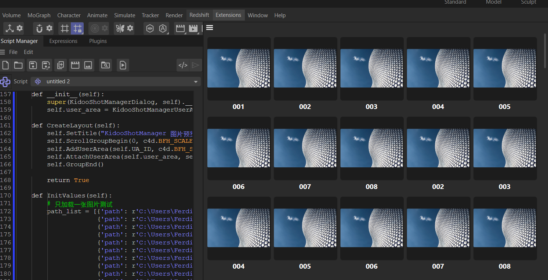Open the MoGraph menu

pos(39,15)
